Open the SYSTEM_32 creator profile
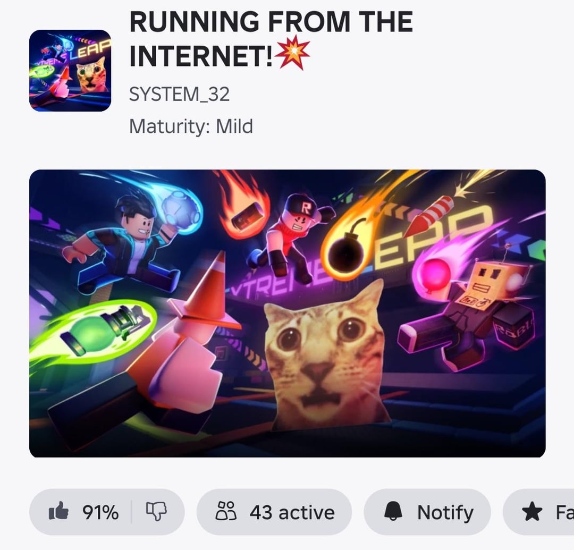 (x=180, y=95)
